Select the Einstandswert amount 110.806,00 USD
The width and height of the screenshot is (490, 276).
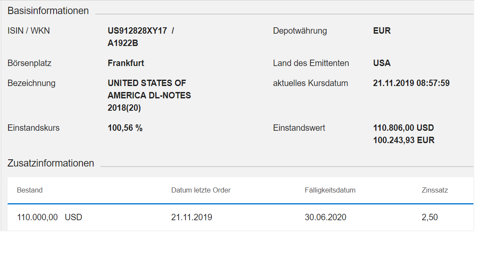click(x=403, y=128)
